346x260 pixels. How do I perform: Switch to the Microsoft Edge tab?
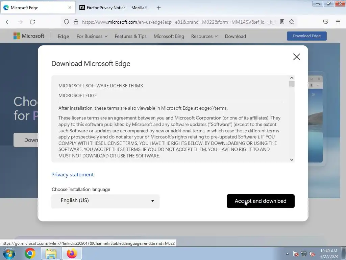pos(38,8)
